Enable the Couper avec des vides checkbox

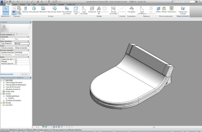tap(16, 59)
